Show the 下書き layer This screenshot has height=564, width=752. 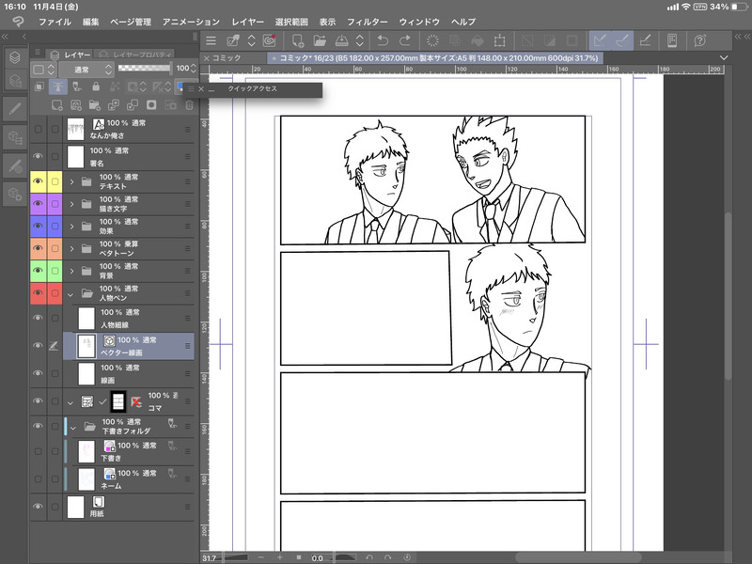pyautogui.click(x=38, y=451)
